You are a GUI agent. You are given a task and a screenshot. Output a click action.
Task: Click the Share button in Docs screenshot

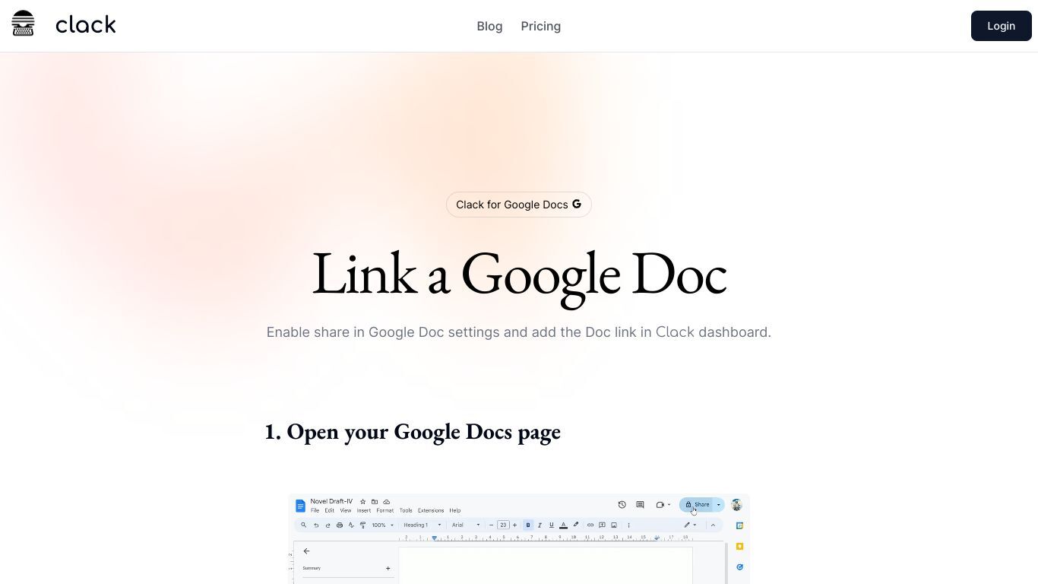696,504
